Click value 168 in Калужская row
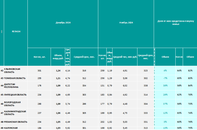 click(x=102, y=128)
